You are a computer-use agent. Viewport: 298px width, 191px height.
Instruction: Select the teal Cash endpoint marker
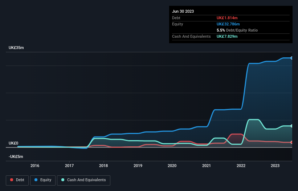click(292, 126)
